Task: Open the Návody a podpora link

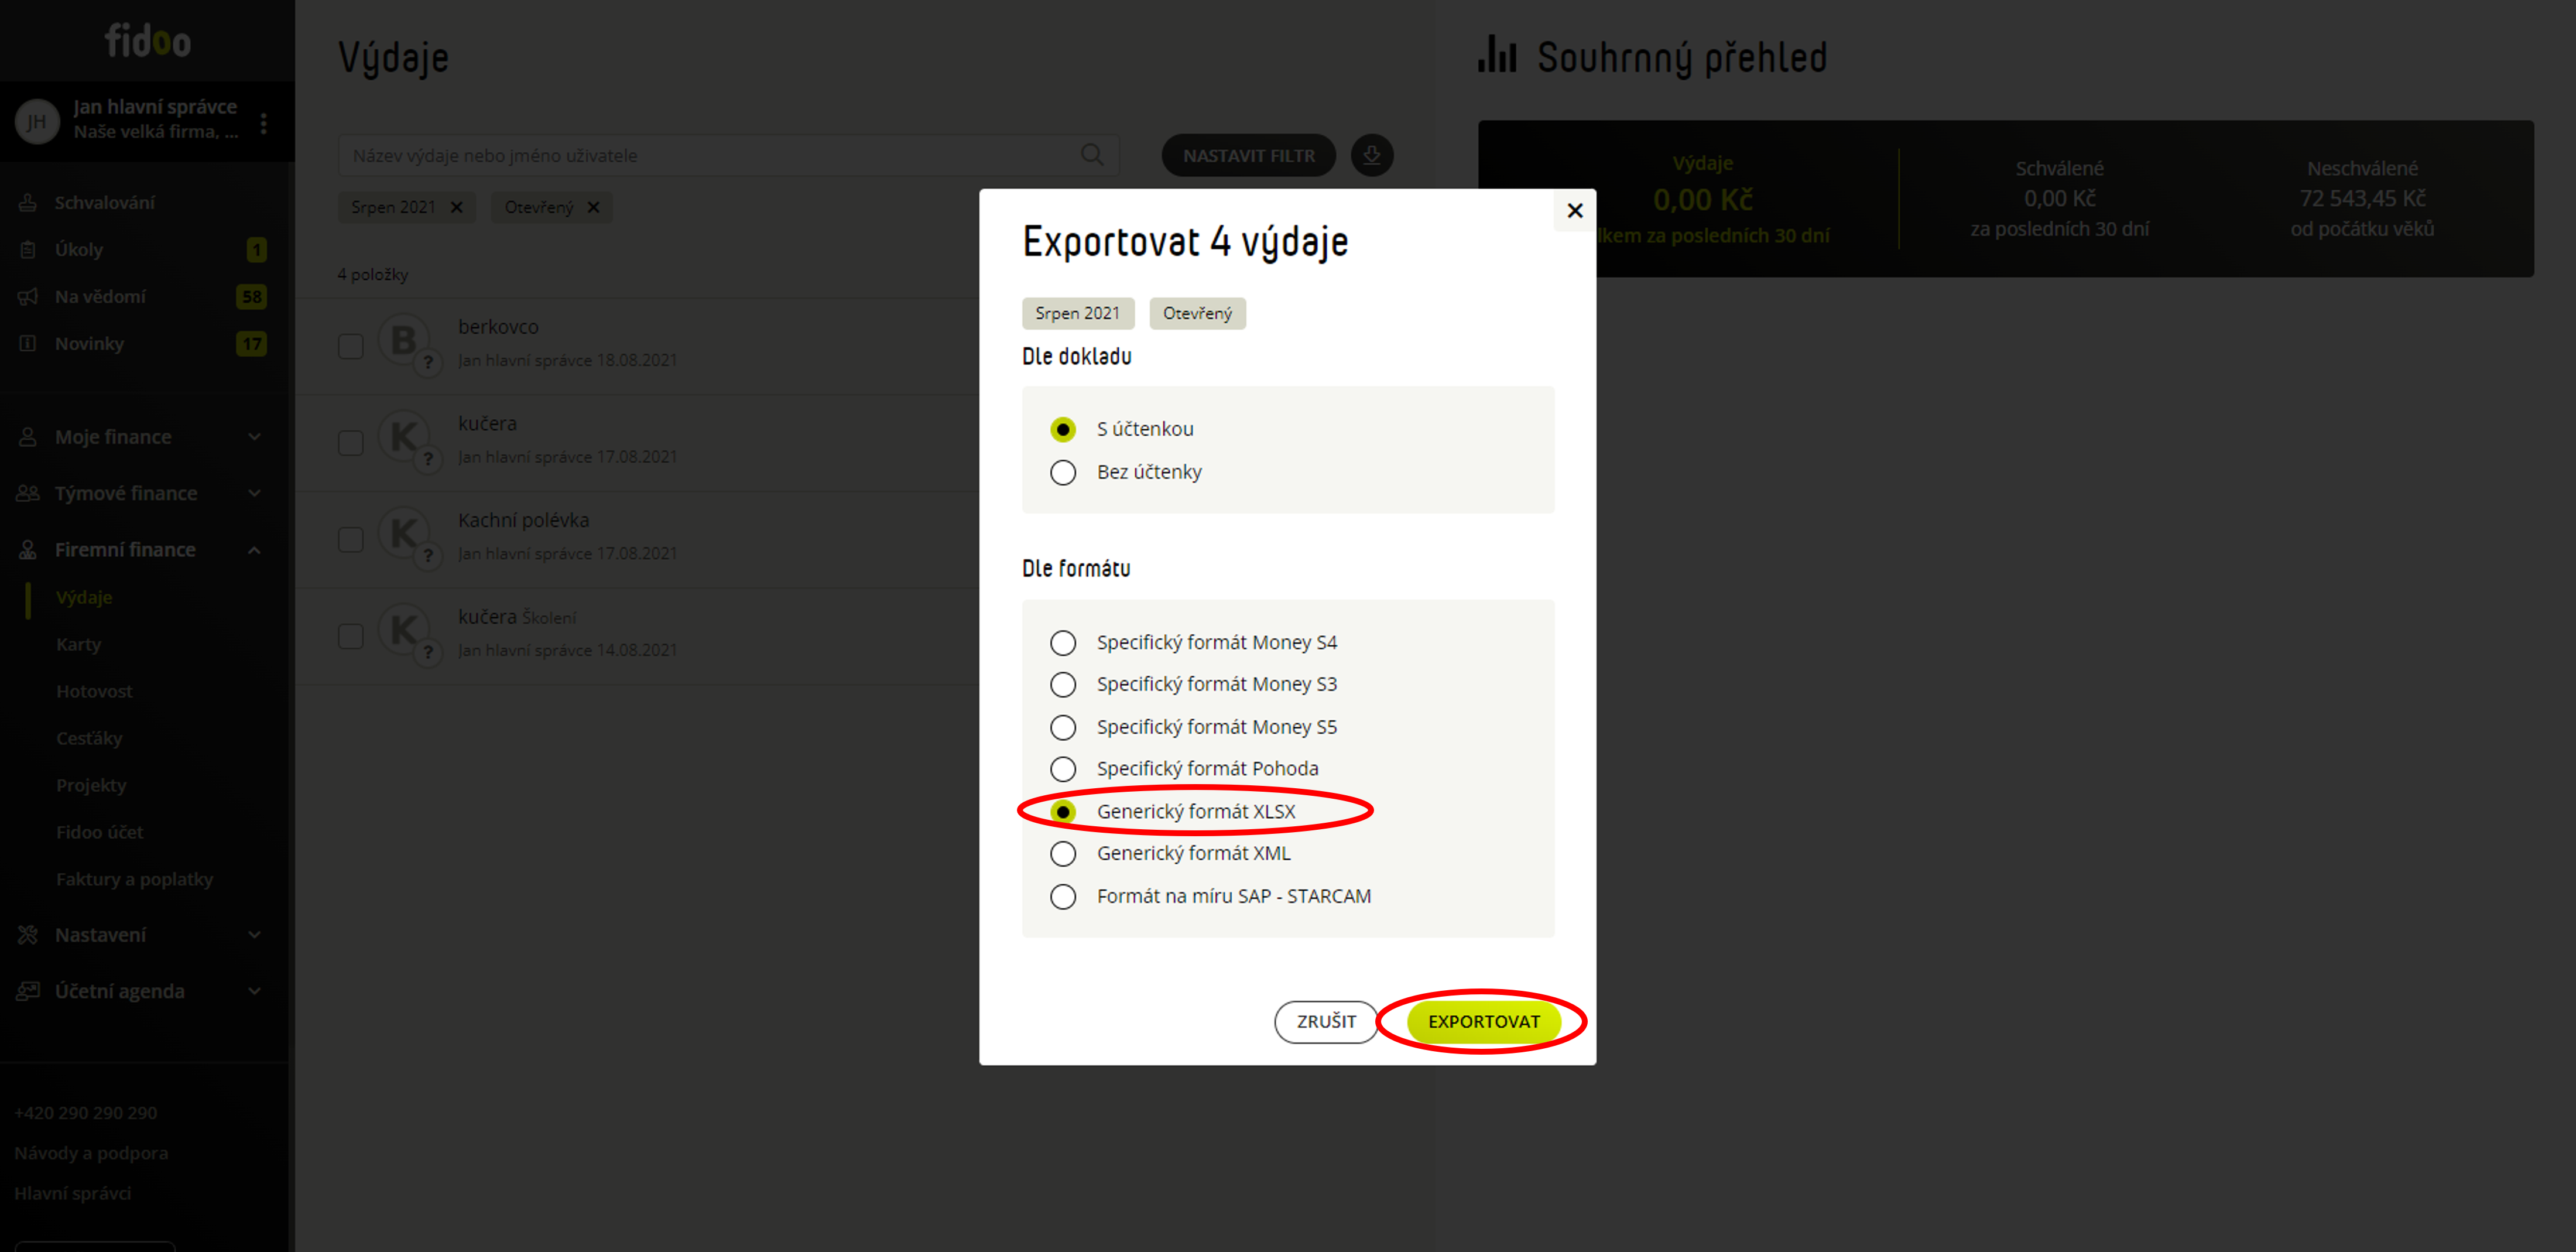Action: click(x=91, y=1153)
